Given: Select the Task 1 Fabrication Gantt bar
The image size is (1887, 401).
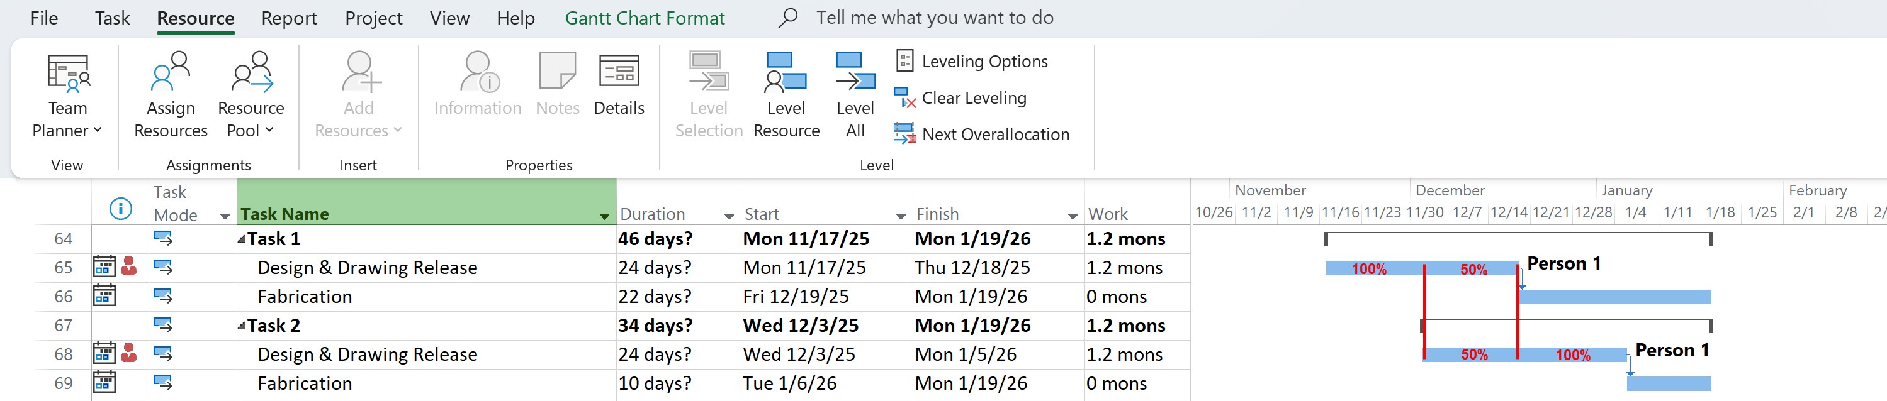Looking at the screenshot, I should tap(1615, 297).
